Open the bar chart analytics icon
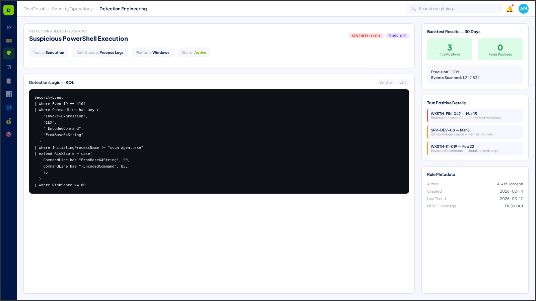Image resolution: width=536 pixels, height=301 pixels. pyautogui.click(x=9, y=94)
